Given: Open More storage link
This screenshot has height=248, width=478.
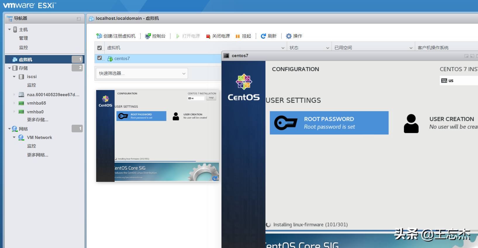Looking at the screenshot, I should (x=38, y=120).
